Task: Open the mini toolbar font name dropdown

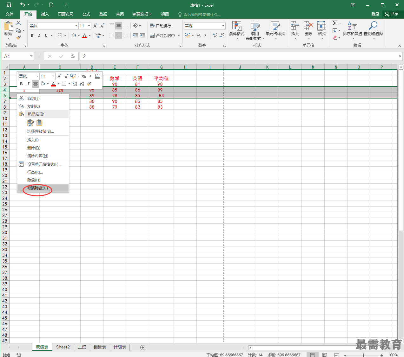Action: click(37, 76)
